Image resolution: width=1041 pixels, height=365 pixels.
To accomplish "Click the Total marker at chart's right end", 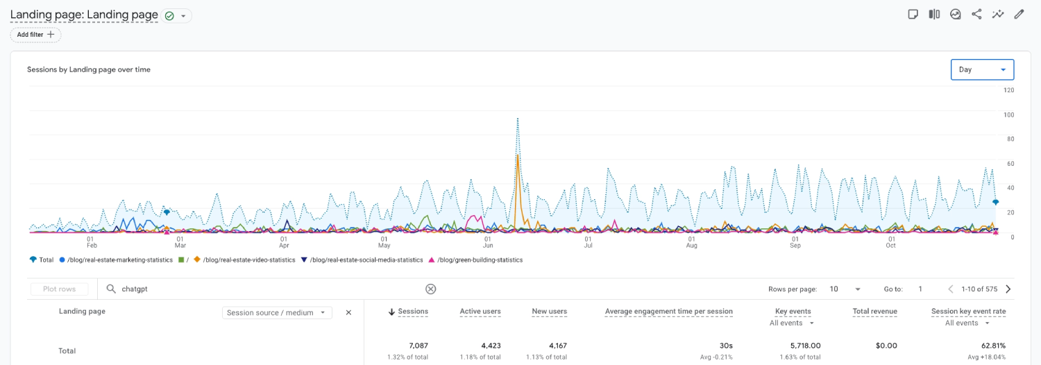I will (995, 202).
